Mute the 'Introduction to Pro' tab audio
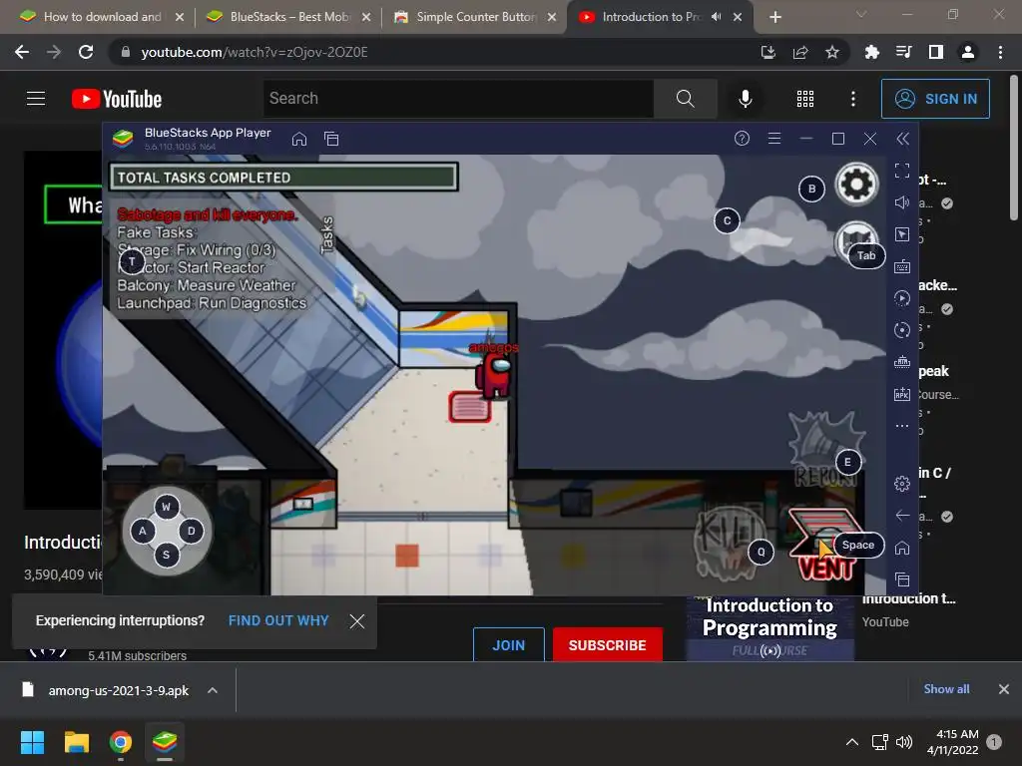 coord(717,17)
